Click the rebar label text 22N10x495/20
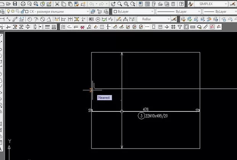The image size is (237, 160). 156,116
